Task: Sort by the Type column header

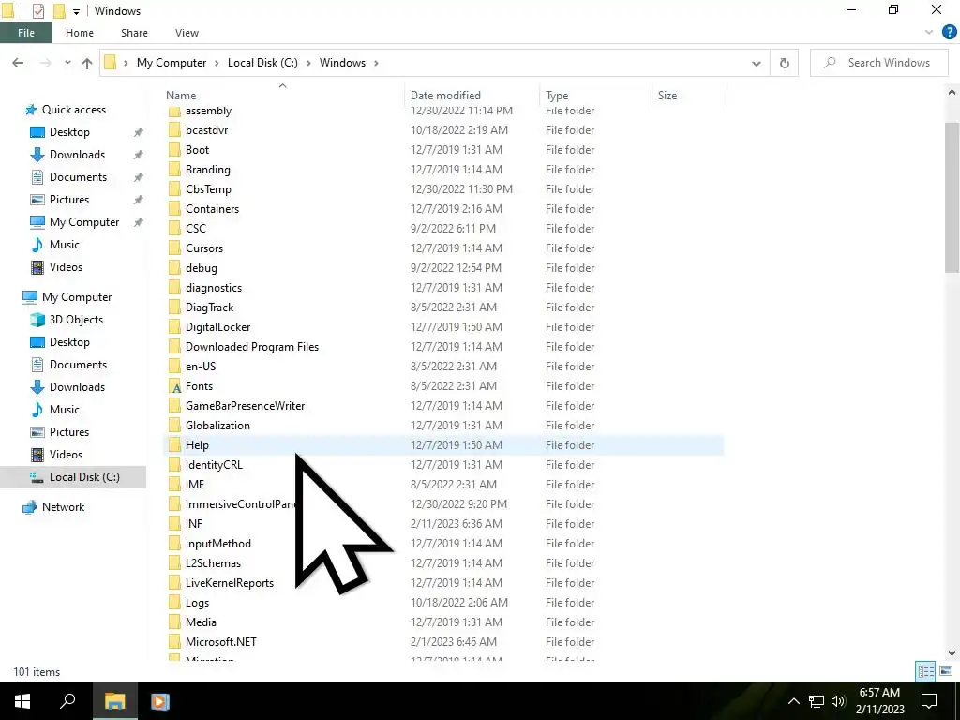Action: click(557, 96)
